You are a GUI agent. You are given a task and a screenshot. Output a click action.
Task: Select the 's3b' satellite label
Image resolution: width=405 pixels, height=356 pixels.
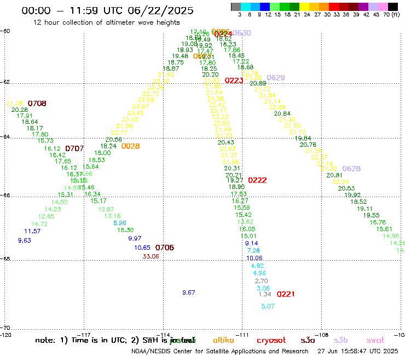340,341
